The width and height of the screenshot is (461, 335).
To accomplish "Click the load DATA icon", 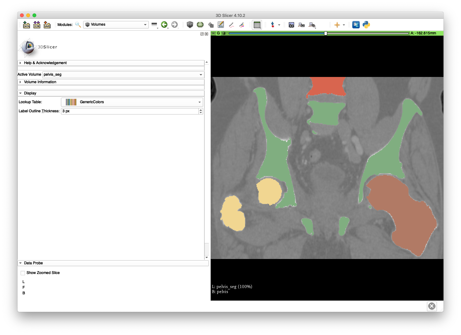I will tap(27, 25).
